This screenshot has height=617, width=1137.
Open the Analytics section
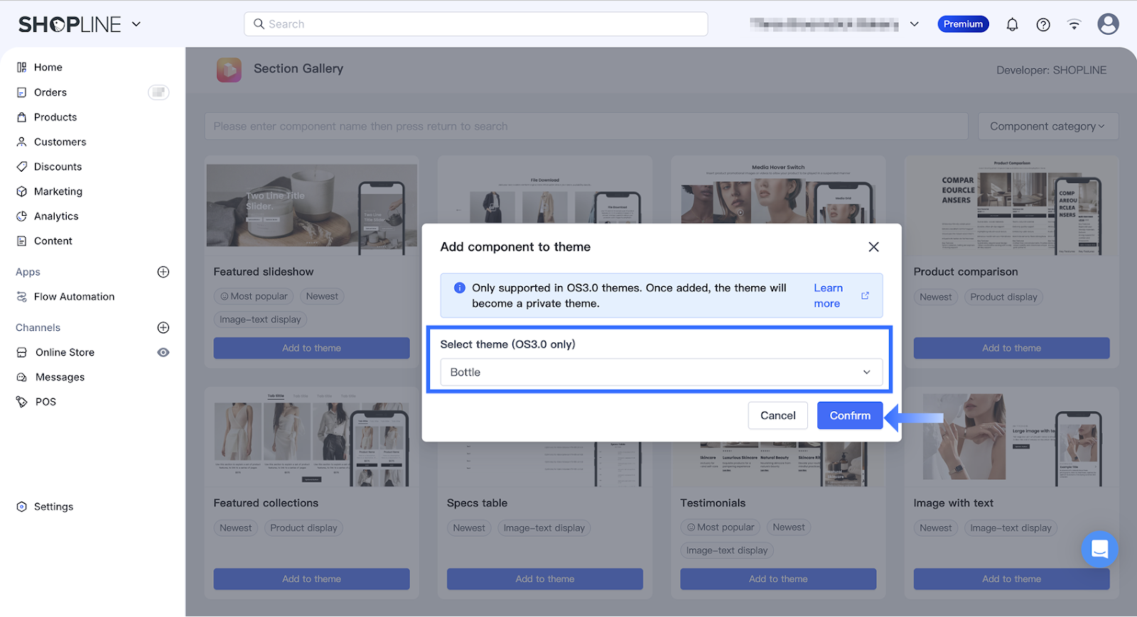point(56,217)
